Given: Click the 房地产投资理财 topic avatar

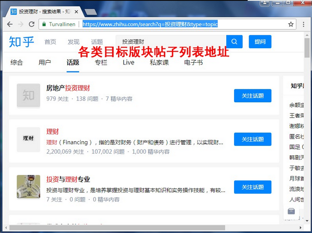Looking at the screenshot, I should 29,95.
